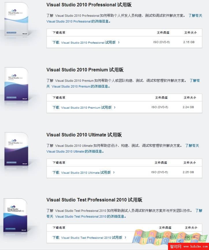Click 文件大小 header in Professional table
This screenshot has height=250, width=209.
pos(190,33)
